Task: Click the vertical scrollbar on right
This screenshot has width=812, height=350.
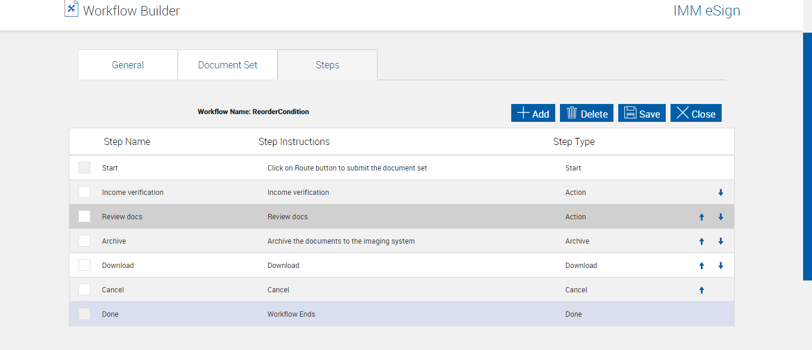Action: tap(807, 154)
